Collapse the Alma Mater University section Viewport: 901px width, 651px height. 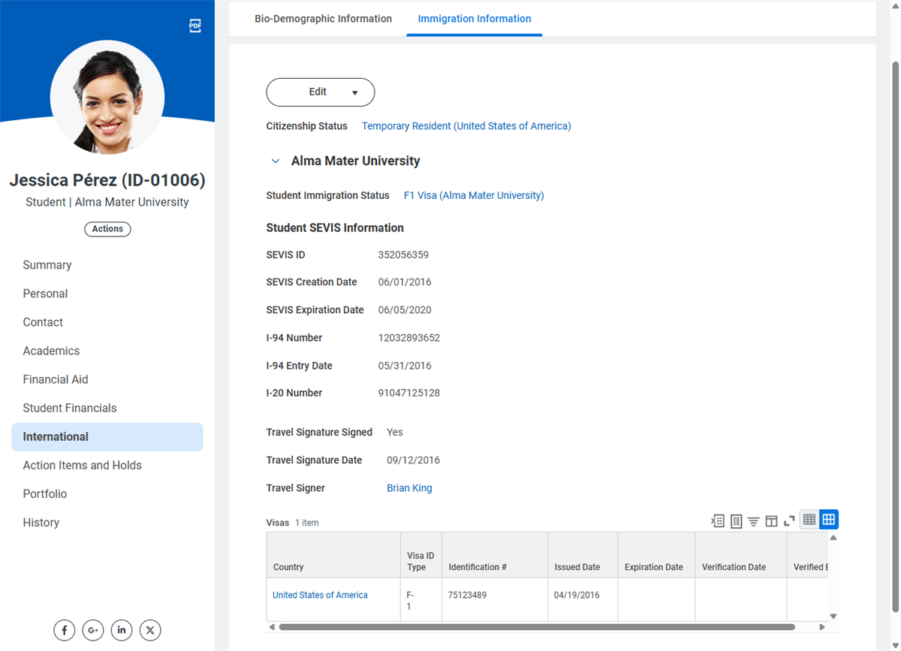[x=276, y=161]
